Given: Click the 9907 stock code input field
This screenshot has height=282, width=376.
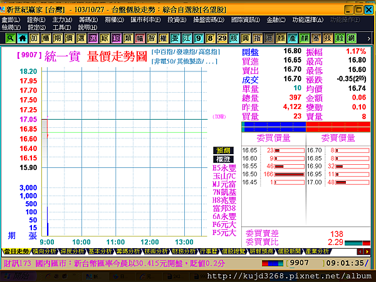Looking at the screenshot, I should pyautogui.click(x=306, y=263).
